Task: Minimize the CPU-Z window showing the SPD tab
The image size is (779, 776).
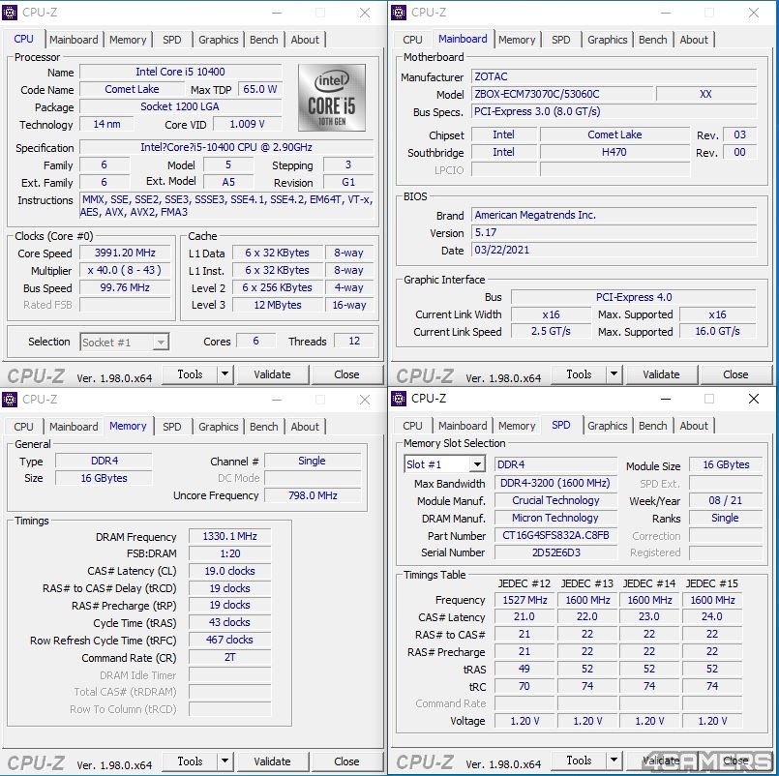Action: (x=666, y=399)
